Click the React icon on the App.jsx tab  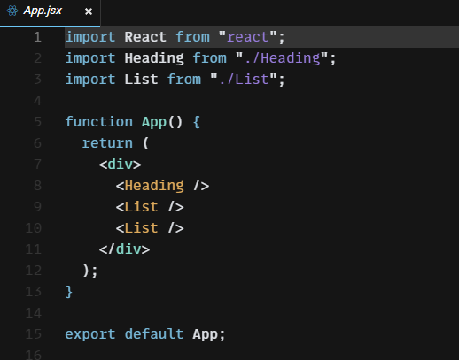coord(12,11)
